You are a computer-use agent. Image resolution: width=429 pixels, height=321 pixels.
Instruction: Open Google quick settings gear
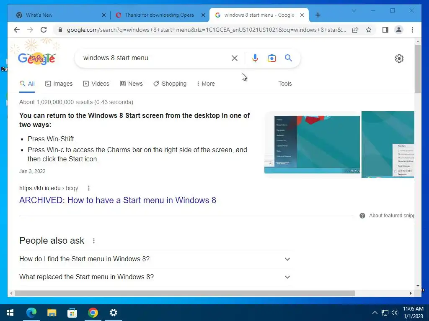[399, 59]
